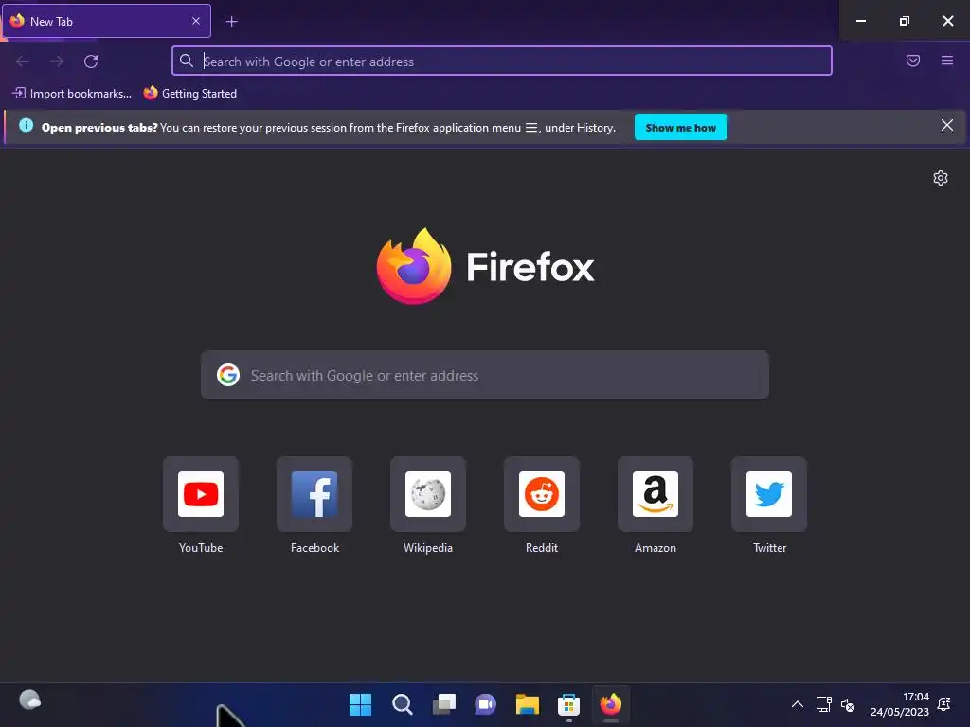970x727 pixels.
Task: Open the Facebook shortcut tile
Action: [x=314, y=494]
